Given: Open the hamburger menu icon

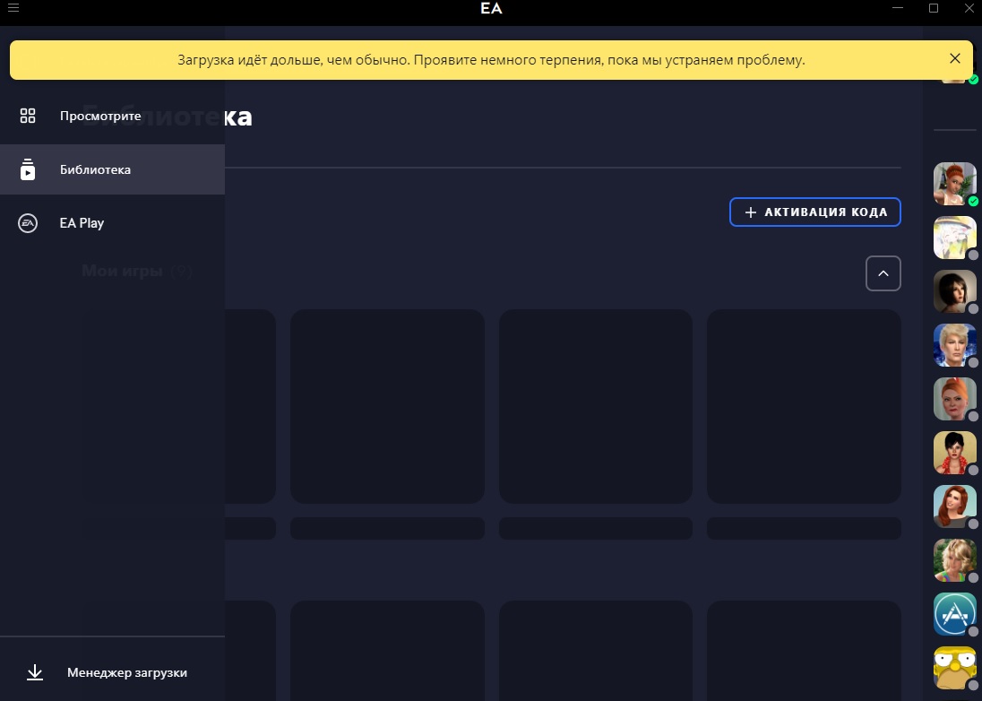Looking at the screenshot, I should (13, 8).
